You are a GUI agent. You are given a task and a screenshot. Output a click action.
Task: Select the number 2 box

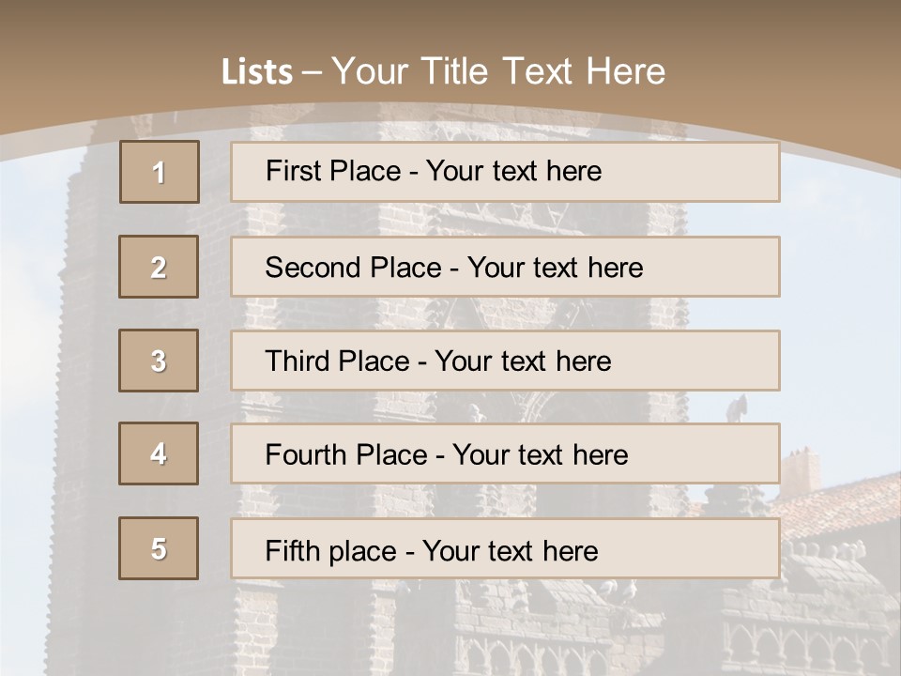159,267
